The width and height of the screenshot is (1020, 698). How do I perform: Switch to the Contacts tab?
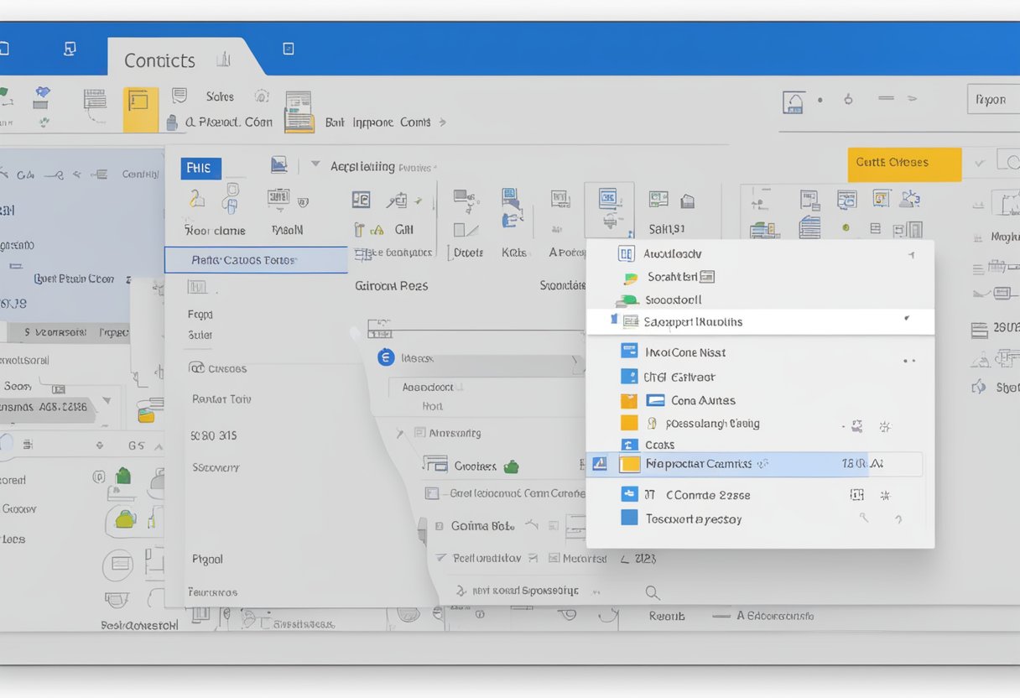pos(159,60)
